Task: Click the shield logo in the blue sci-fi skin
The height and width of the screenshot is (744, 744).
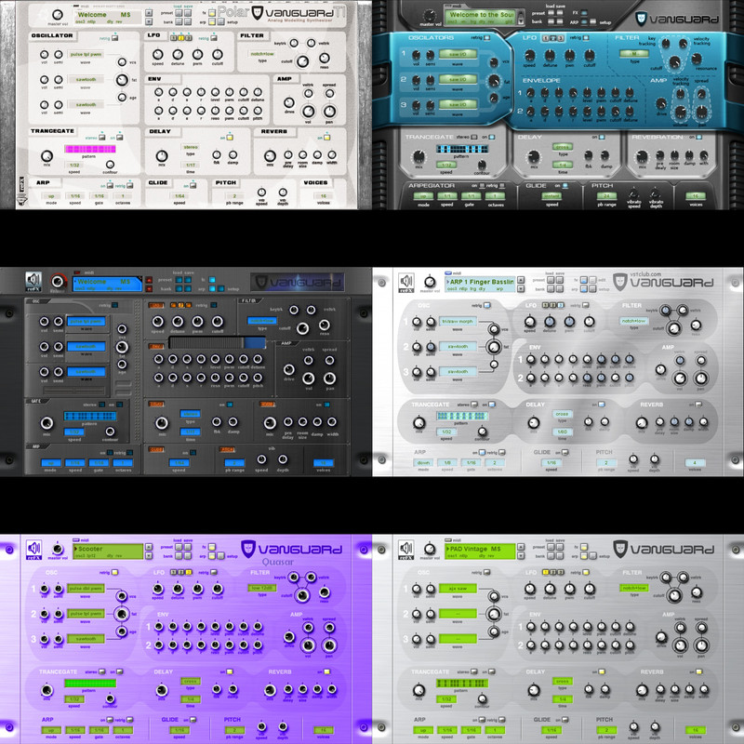Action: click(x=641, y=19)
